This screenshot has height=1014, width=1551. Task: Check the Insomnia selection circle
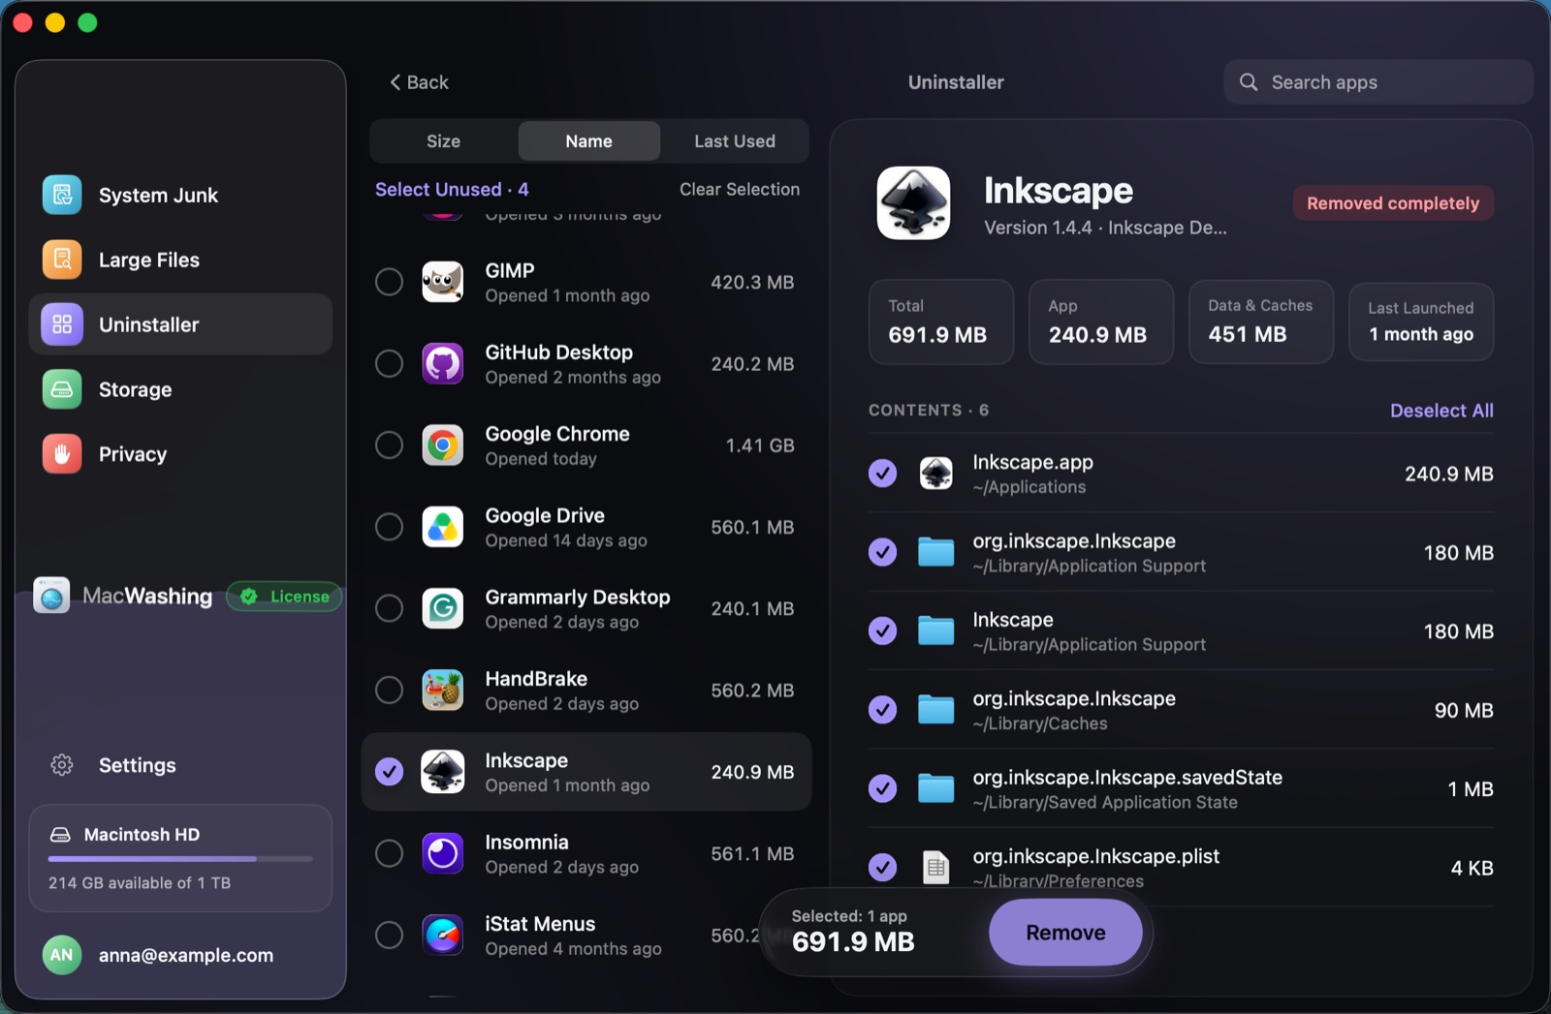(x=389, y=853)
